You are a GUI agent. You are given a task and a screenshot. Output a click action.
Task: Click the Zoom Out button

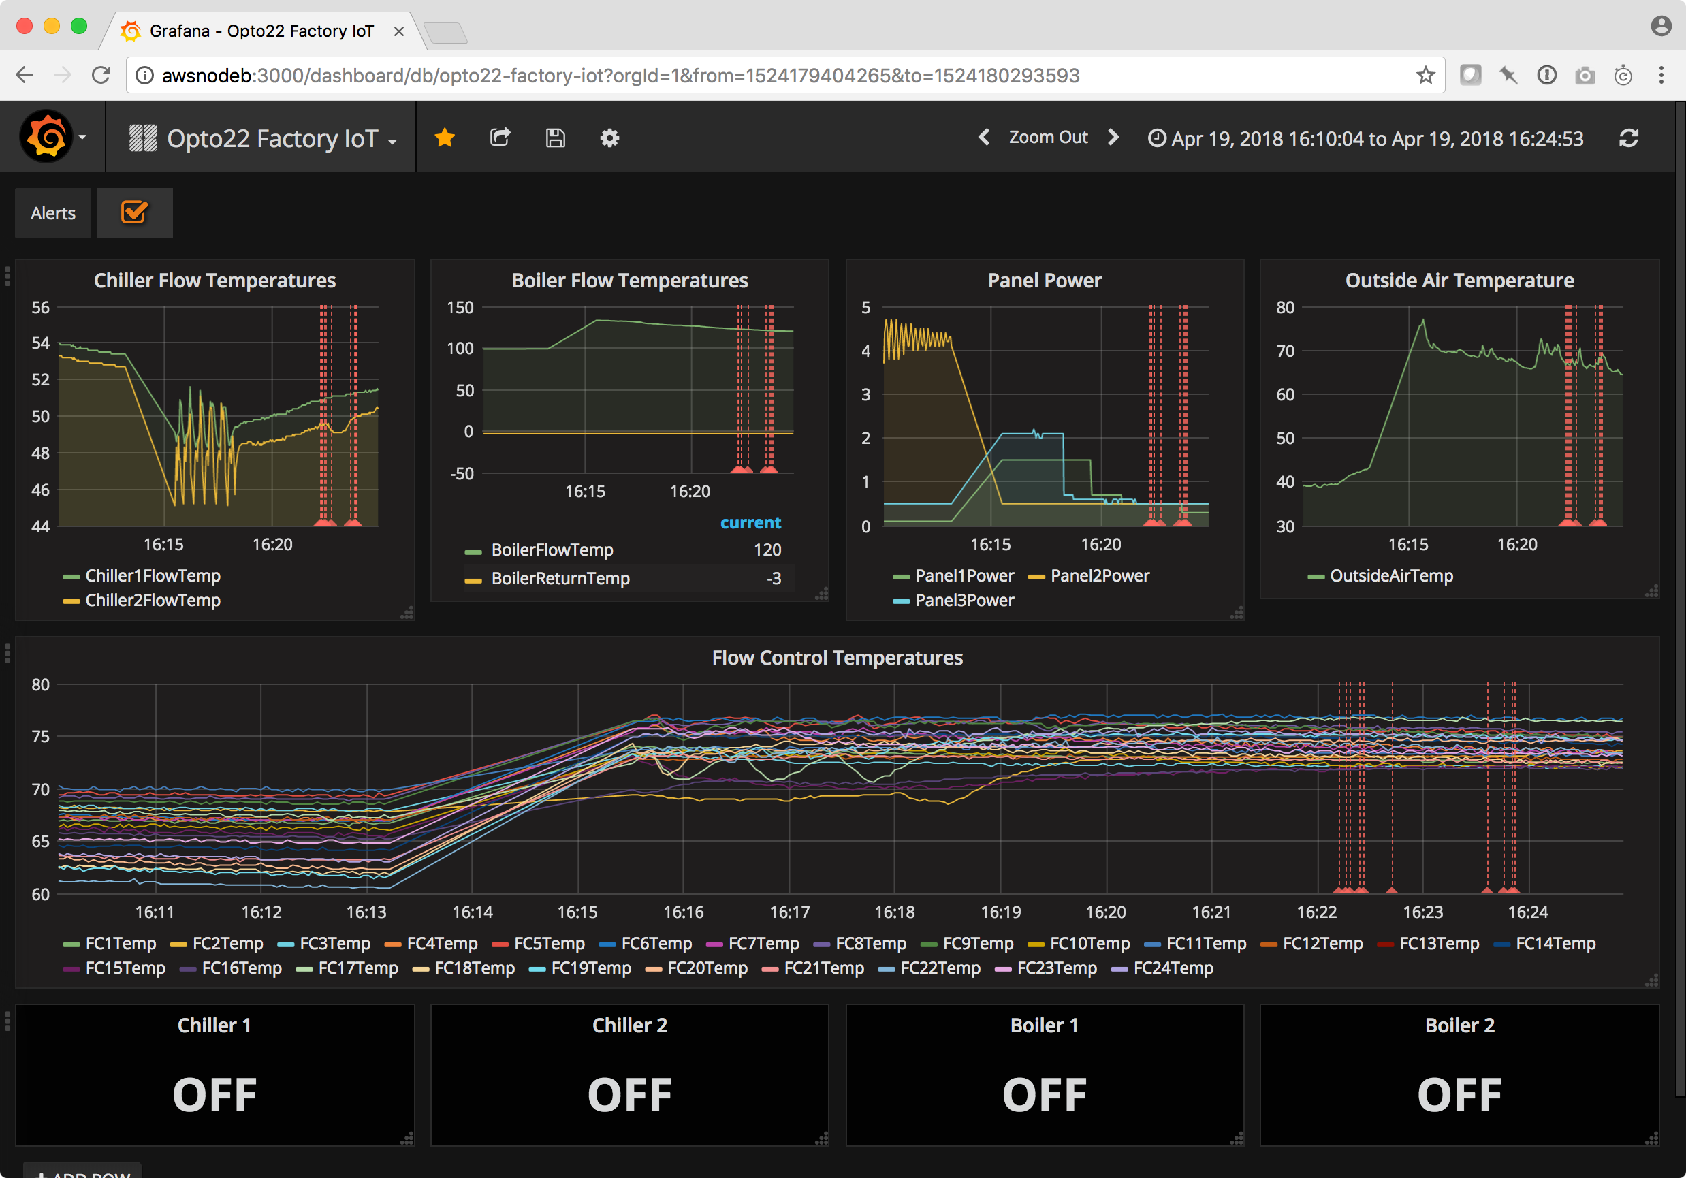[x=1049, y=137]
